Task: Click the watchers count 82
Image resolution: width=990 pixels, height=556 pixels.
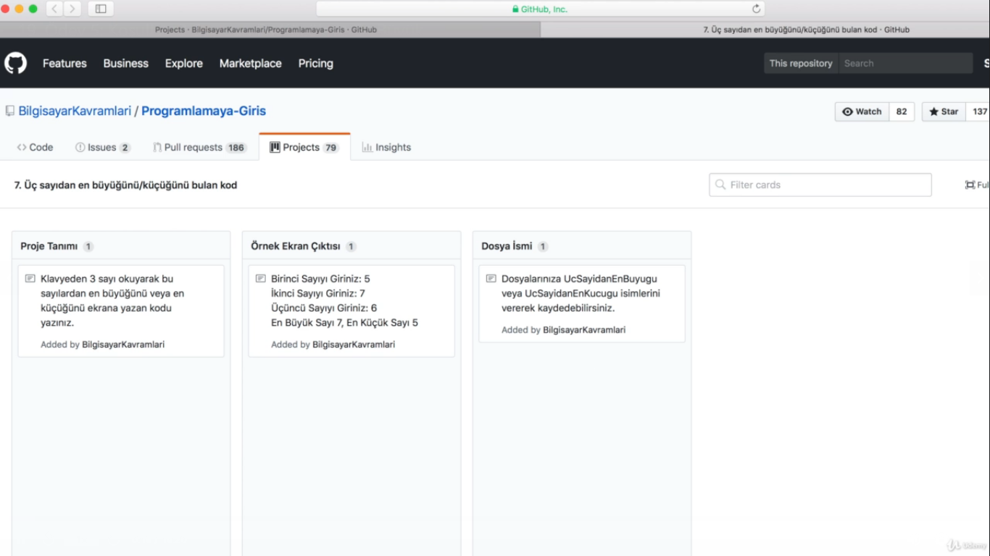Action: [x=901, y=111]
